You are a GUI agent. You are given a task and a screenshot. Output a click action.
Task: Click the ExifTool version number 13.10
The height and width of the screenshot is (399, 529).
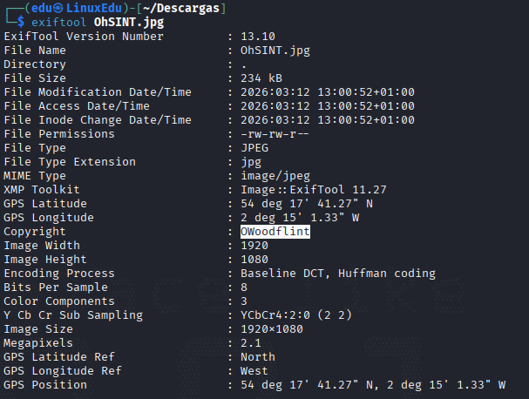point(258,37)
